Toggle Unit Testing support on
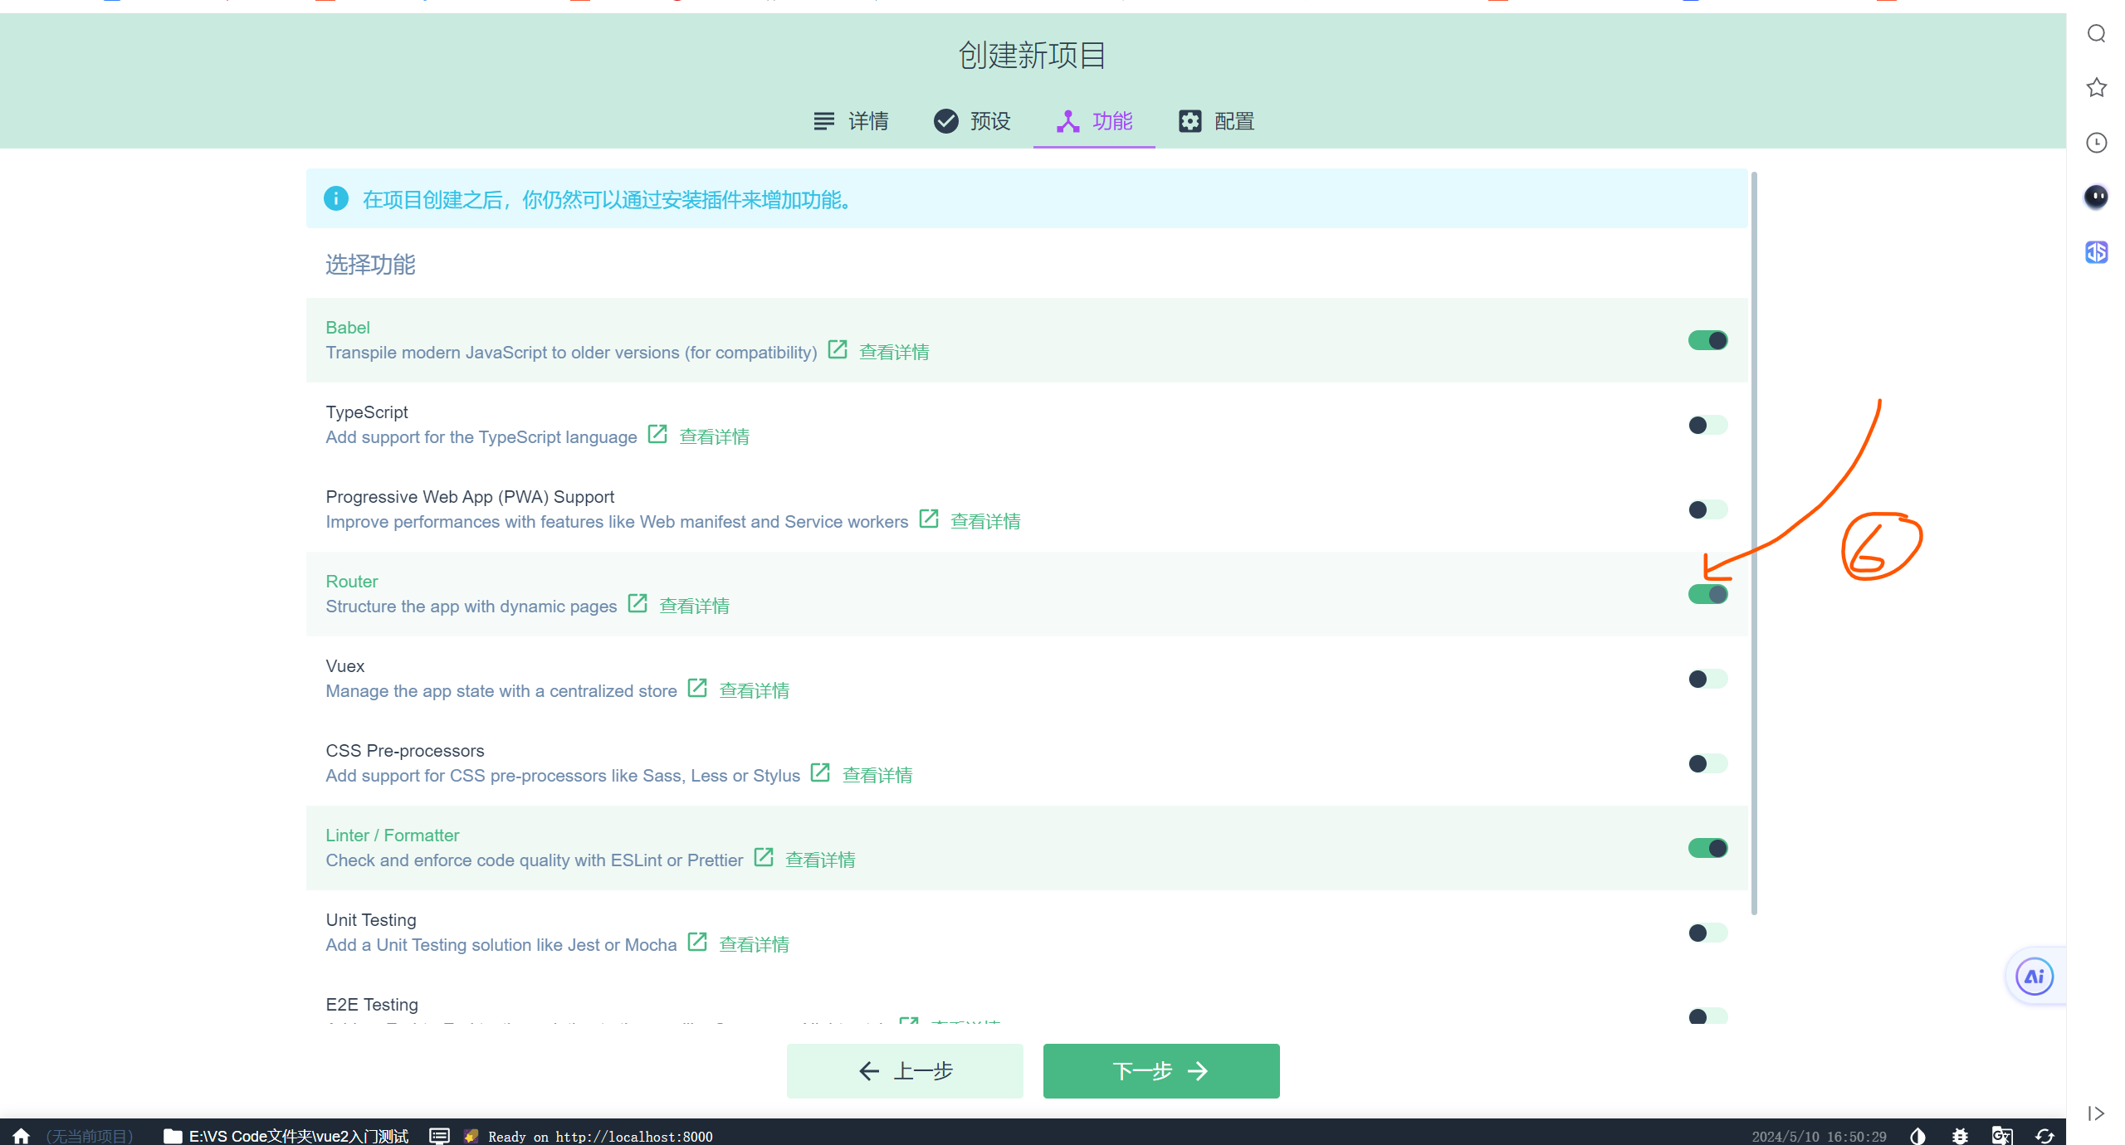Screen dimensions: 2125x1145 tap(1707, 932)
